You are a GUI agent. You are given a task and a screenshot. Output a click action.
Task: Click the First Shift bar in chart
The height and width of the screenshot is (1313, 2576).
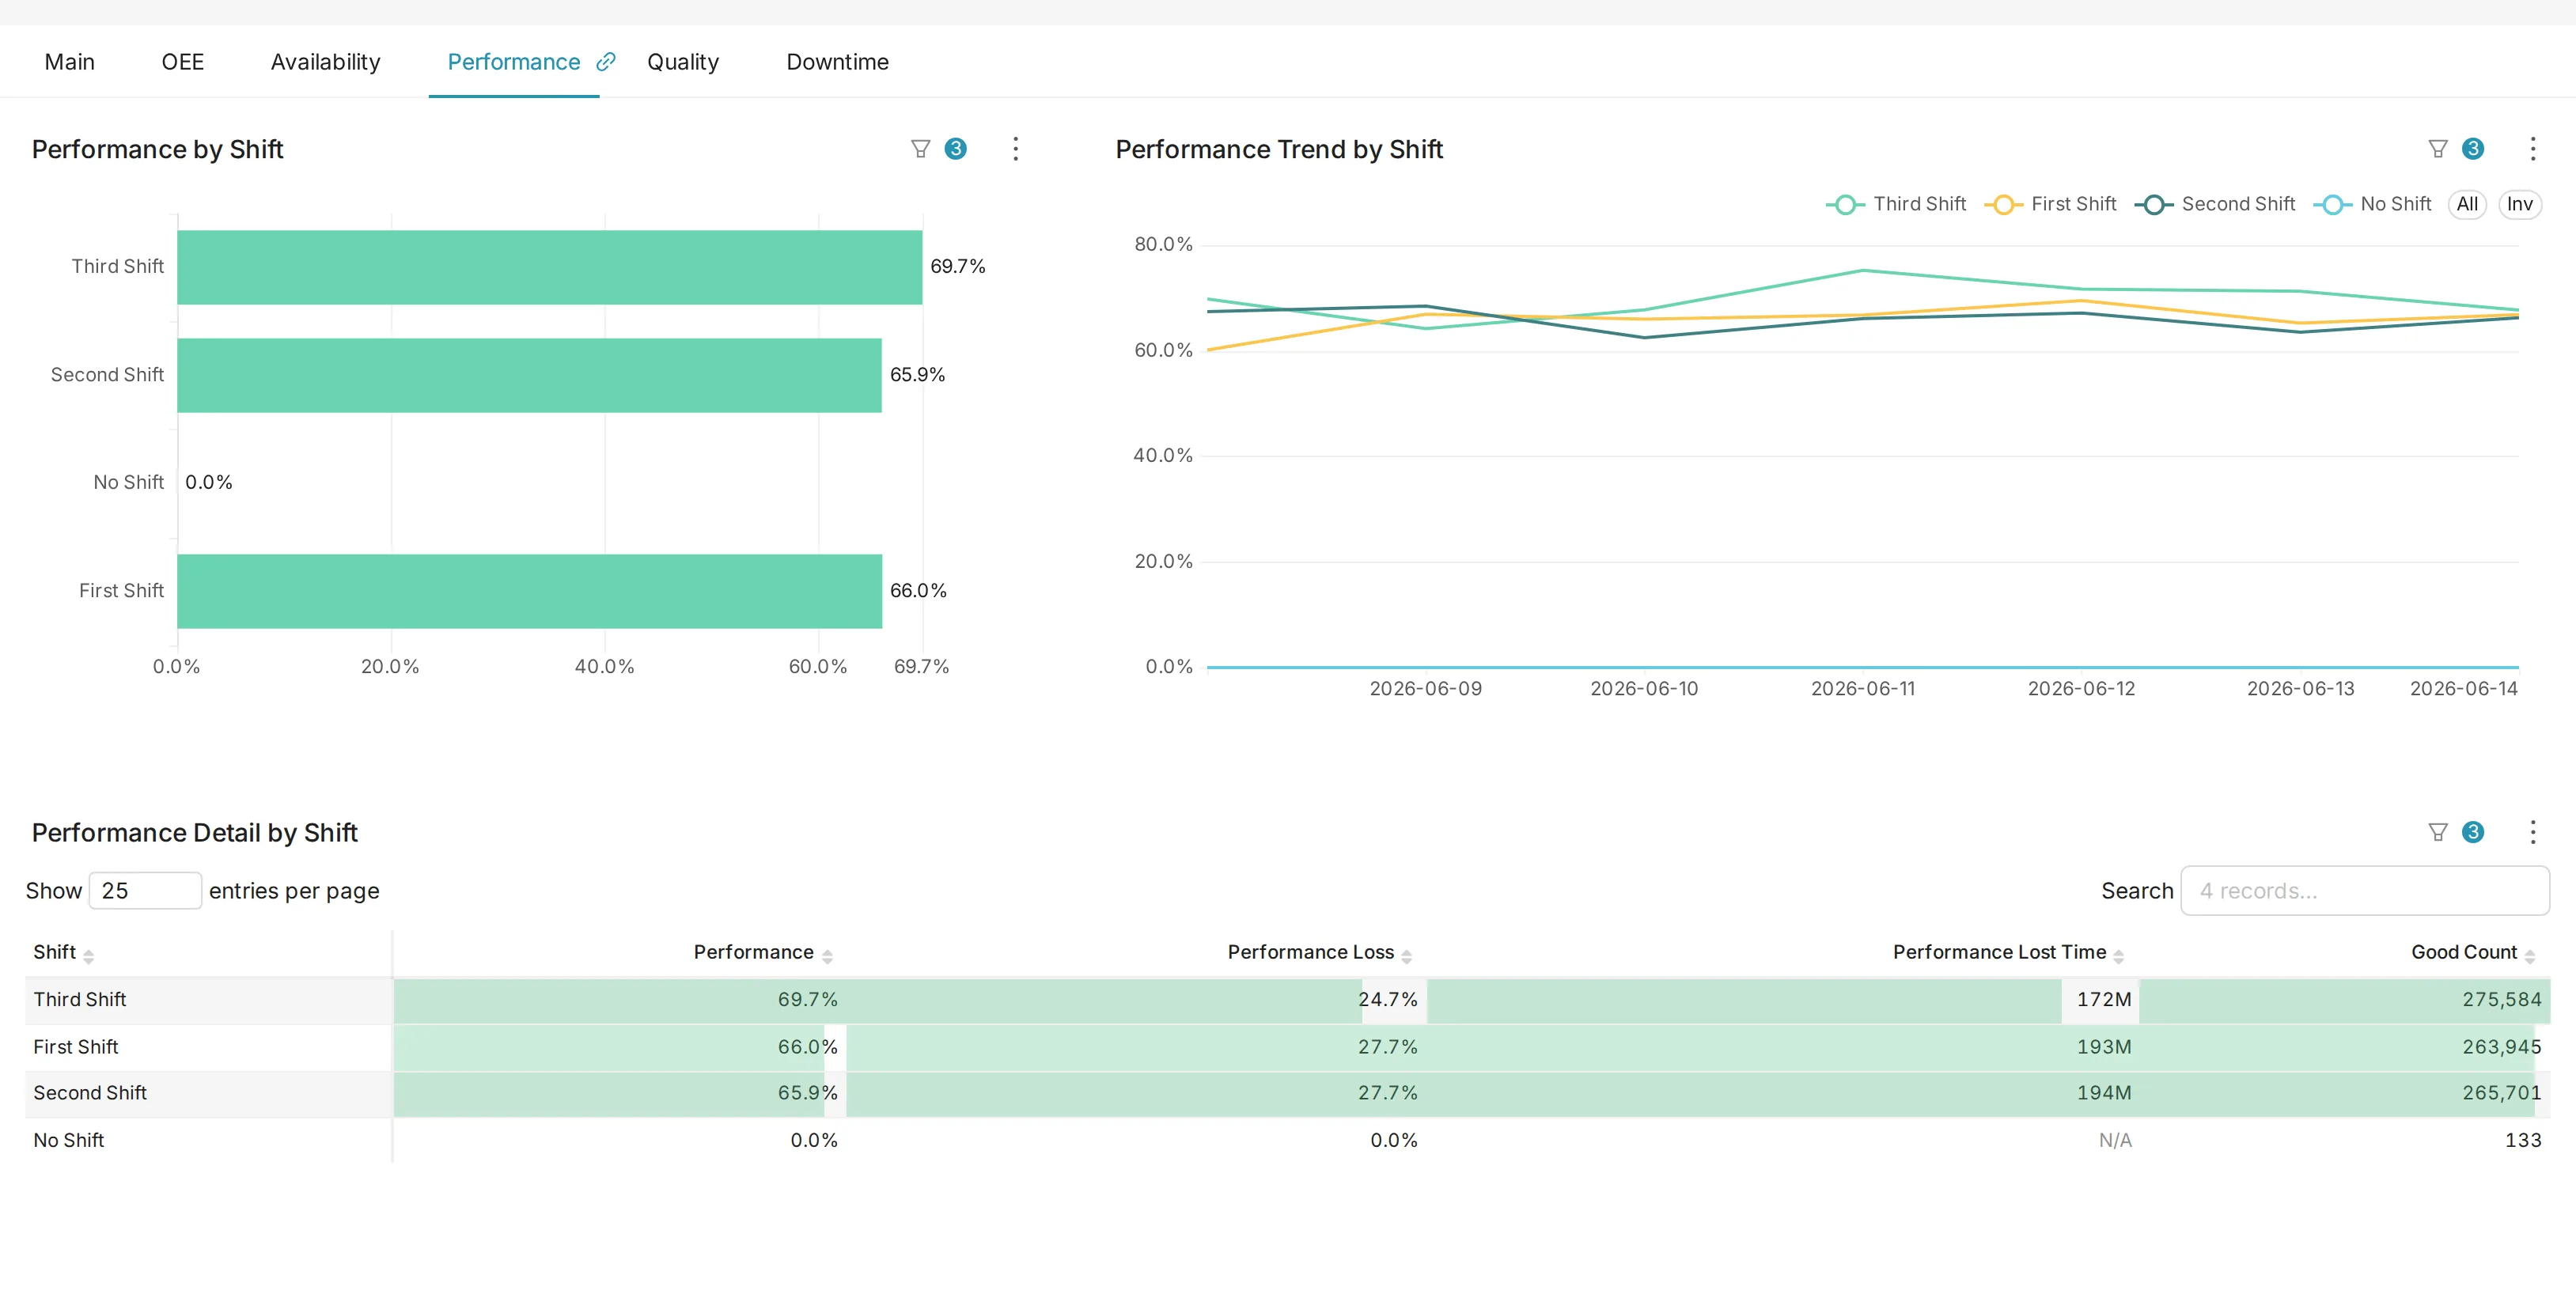pyautogui.click(x=529, y=591)
